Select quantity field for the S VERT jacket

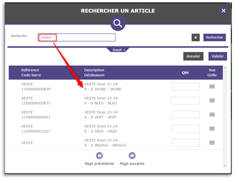point(185,115)
